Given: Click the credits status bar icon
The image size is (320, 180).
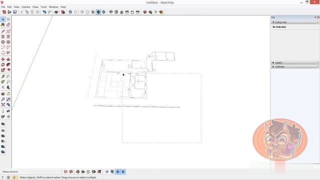Looking at the screenshot, I should tap(8, 177).
